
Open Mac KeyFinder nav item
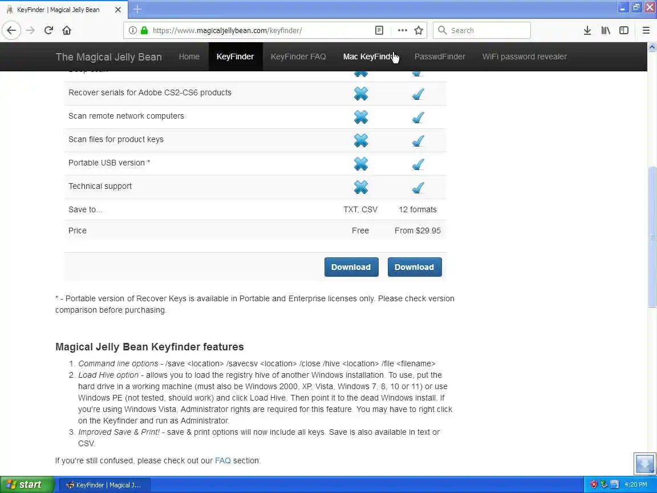[x=370, y=56]
